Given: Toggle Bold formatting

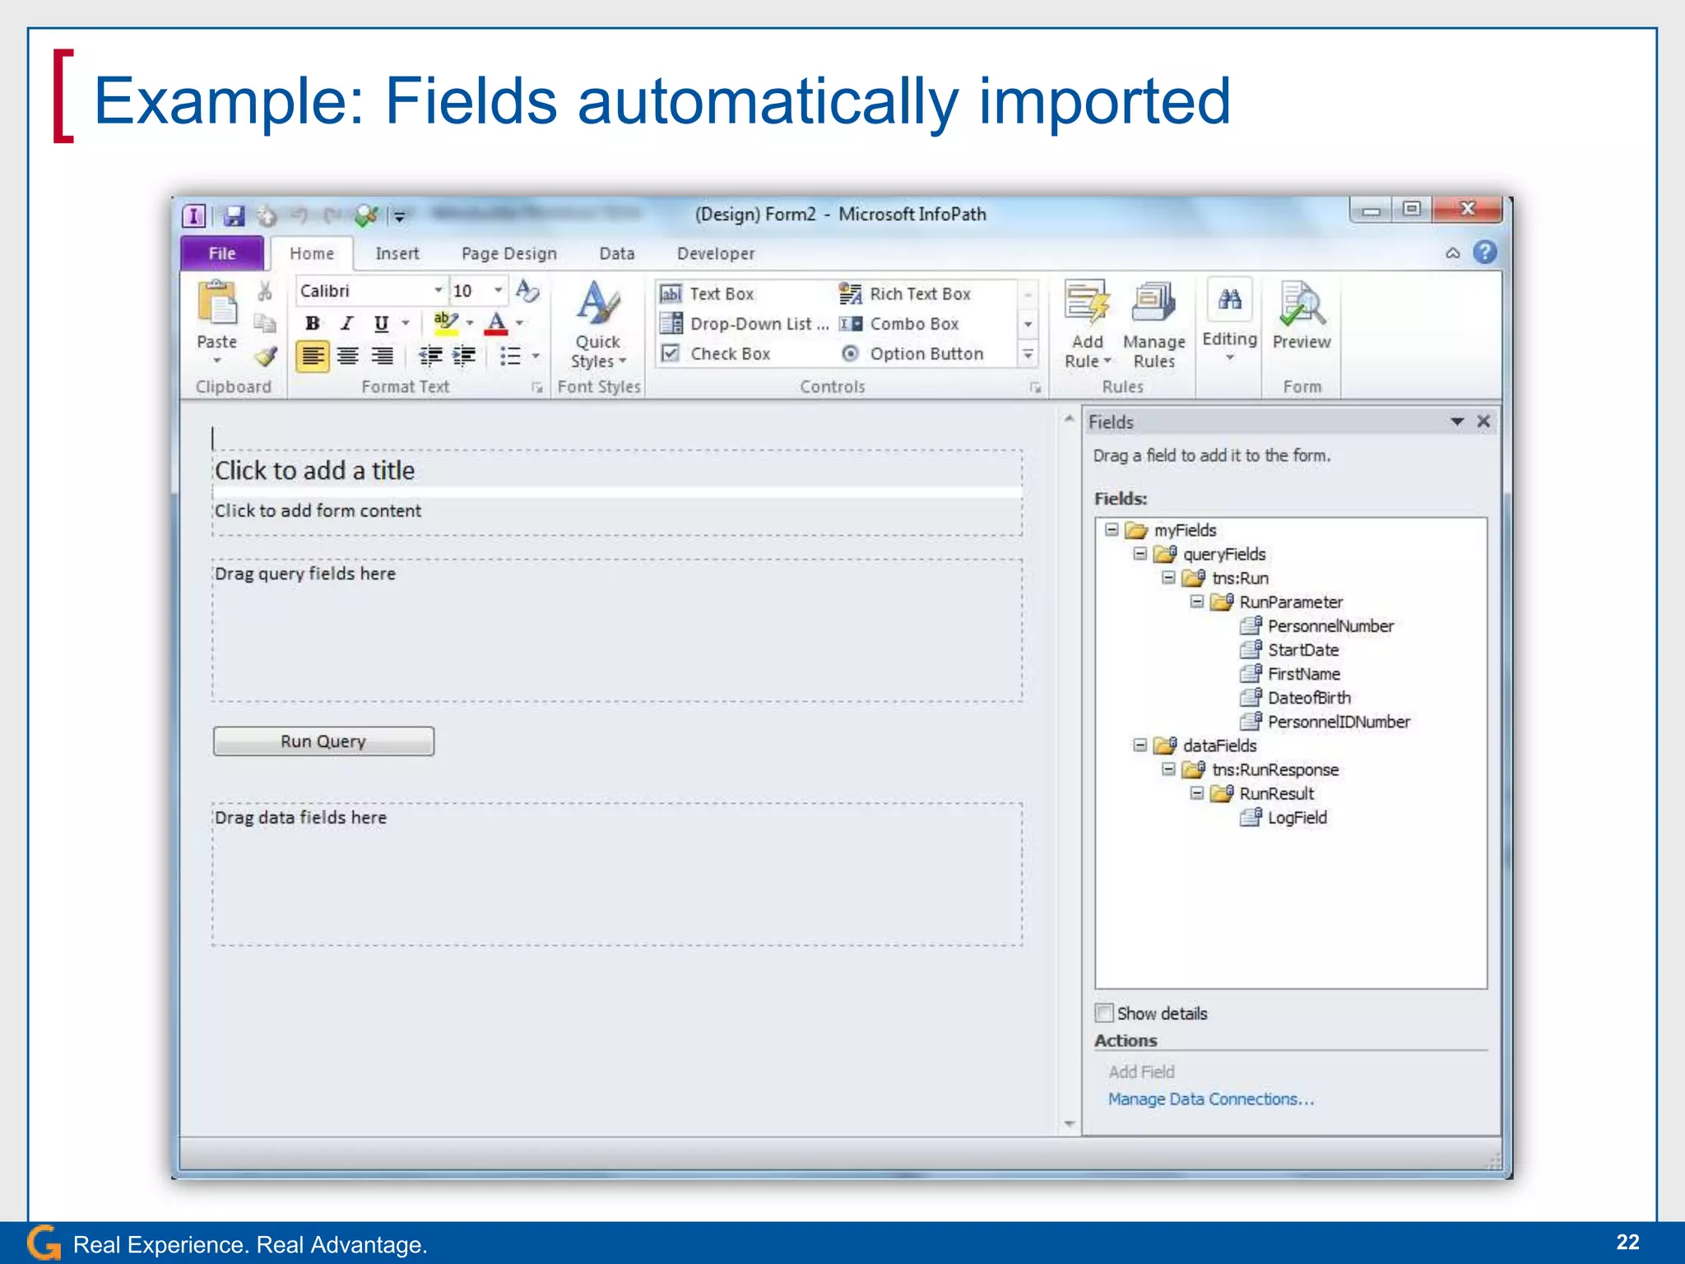Looking at the screenshot, I should click(313, 323).
